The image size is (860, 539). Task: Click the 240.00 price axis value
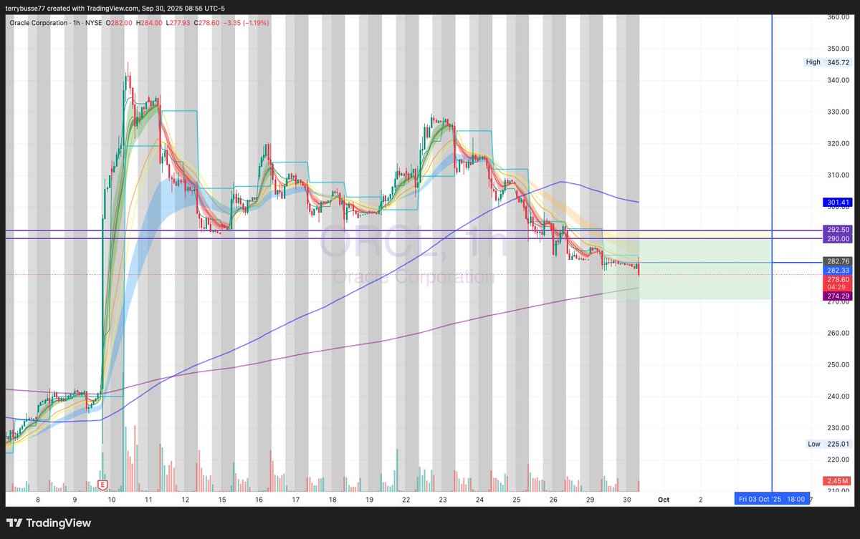[x=838, y=396]
